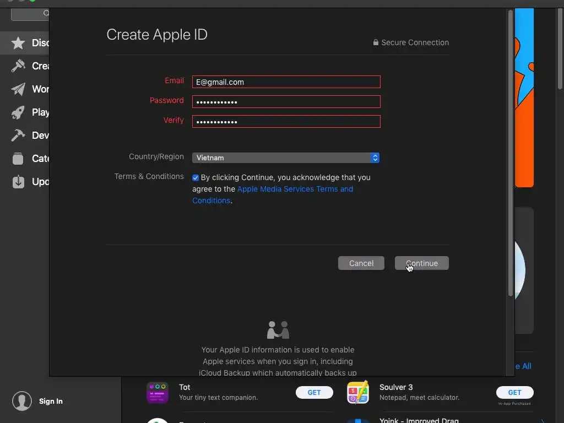Screen dimensions: 564x423
Task: Open the Play rocket icon in sidebar
Action: pyautogui.click(x=18, y=112)
